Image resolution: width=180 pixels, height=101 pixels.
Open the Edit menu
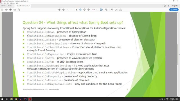pyautogui.click(x=4, y=3)
